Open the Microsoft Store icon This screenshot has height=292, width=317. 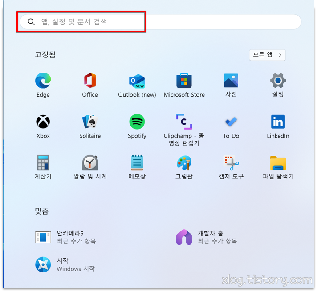pos(184,81)
